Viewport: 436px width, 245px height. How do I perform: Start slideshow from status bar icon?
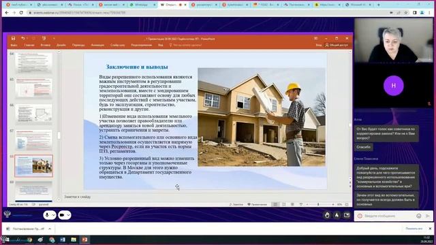tap(301, 204)
